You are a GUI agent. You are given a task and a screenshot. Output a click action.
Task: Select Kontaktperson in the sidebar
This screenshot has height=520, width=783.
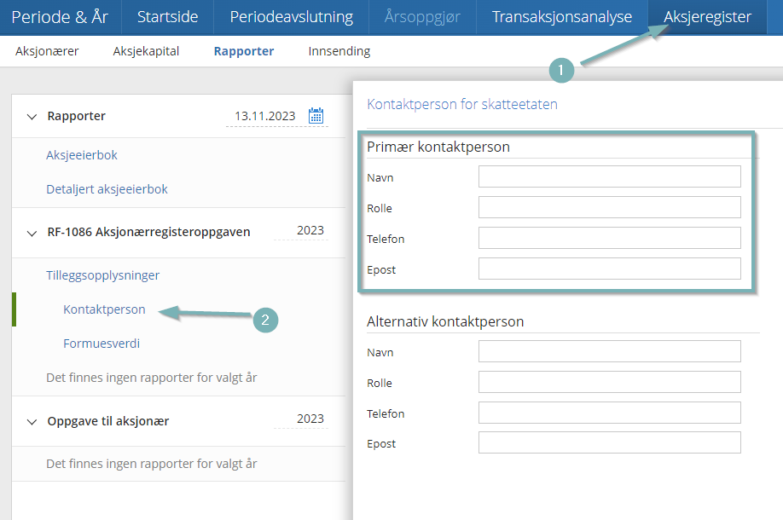click(x=104, y=309)
